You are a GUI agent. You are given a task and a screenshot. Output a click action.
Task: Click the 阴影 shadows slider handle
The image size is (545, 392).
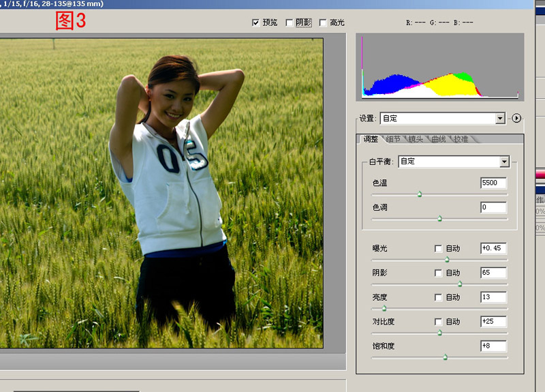[x=460, y=284]
